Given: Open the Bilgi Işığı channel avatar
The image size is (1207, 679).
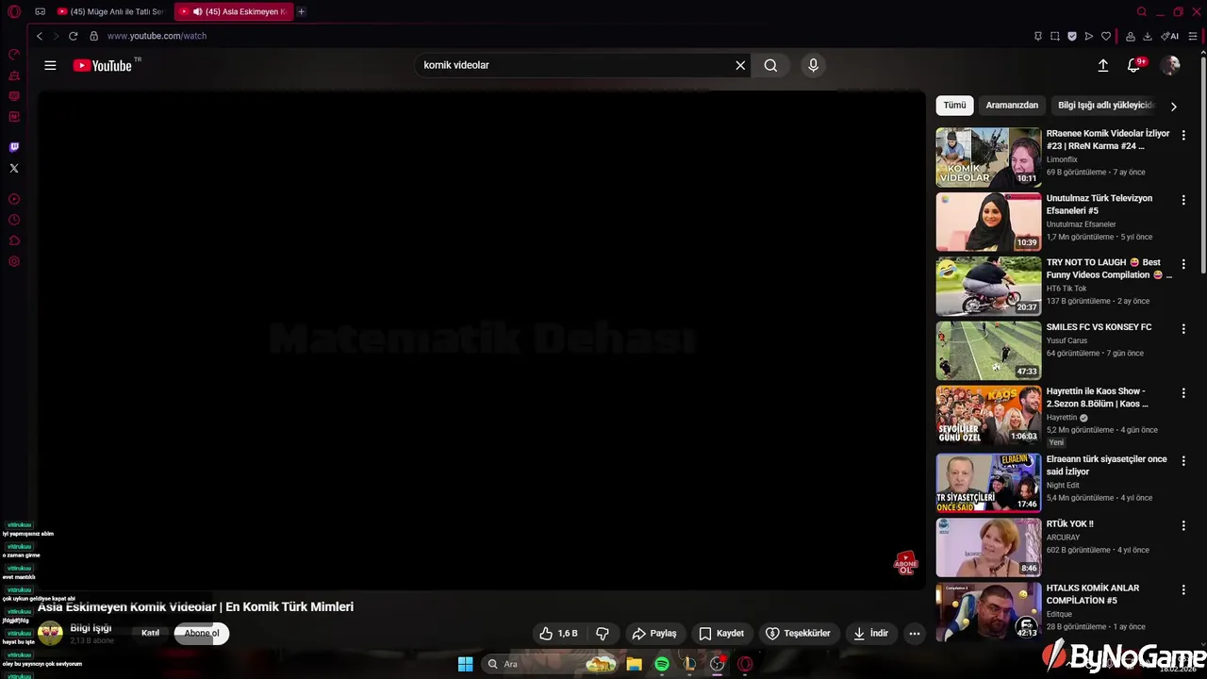Looking at the screenshot, I should coord(50,633).
